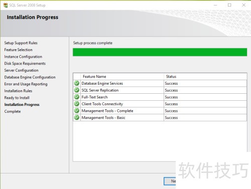This screenshot has width=251, height=189.
Task: Click Success status for Management Tools - Basic
Action: (171, 118)
